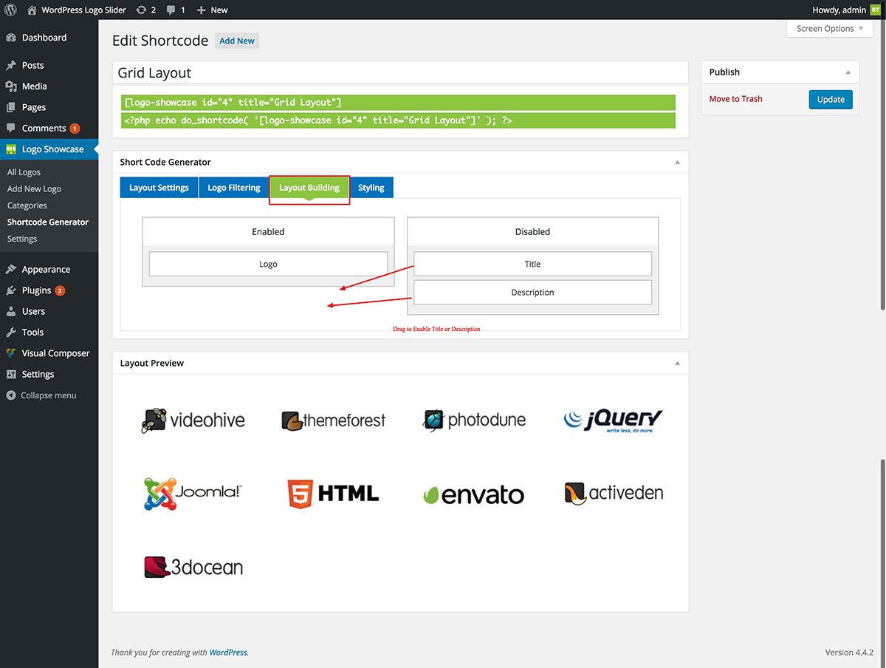Expand the Screen Options dropdown
The height and width of the screenshot is (668, 886).
click(x=831, y=29)
